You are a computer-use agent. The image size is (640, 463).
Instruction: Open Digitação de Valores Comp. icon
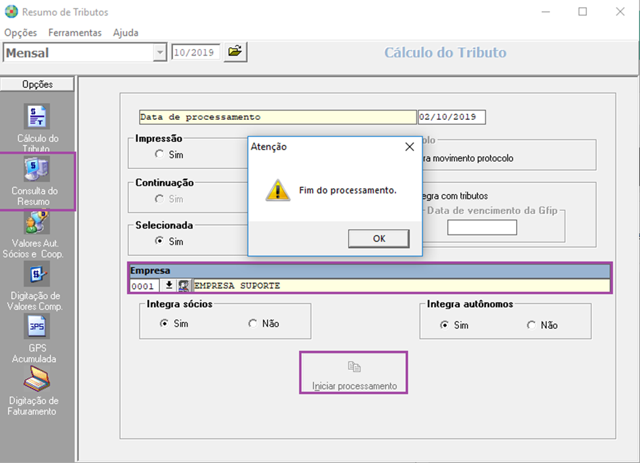coord(37,274)
